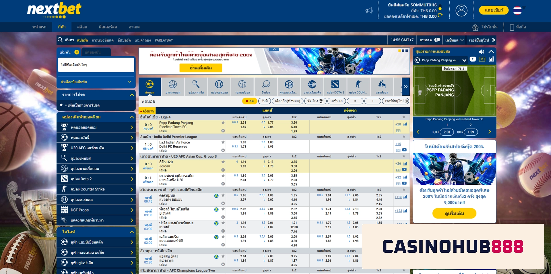Click the yellow cashier button

[x=494, y=10]
